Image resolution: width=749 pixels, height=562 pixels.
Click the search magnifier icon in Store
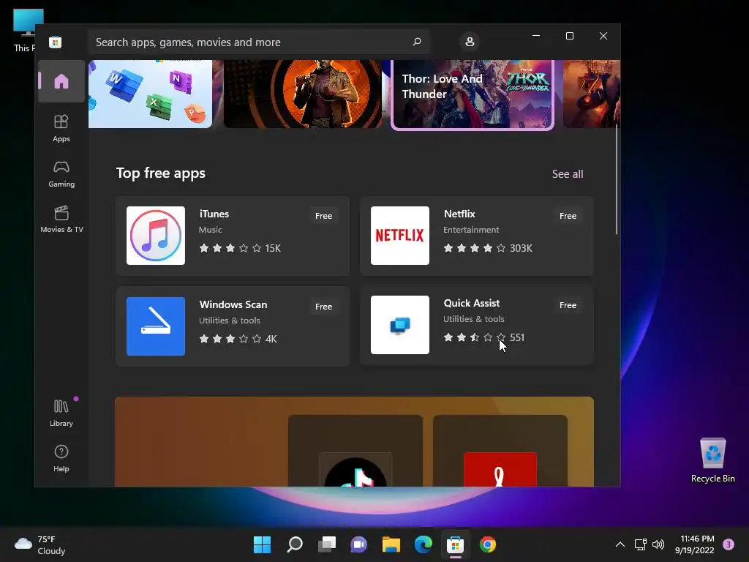click(417, 42)
